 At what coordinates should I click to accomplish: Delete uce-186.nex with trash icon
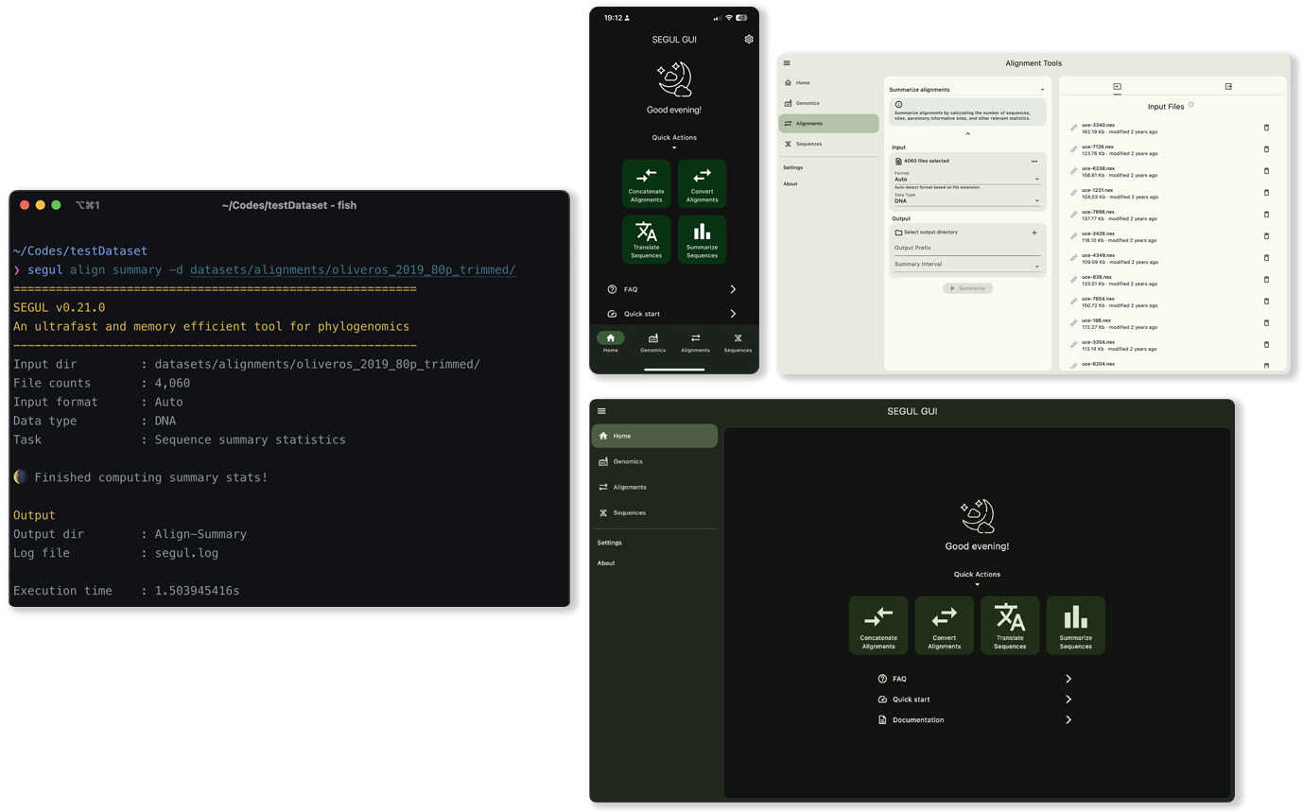tap(1267, 323)
